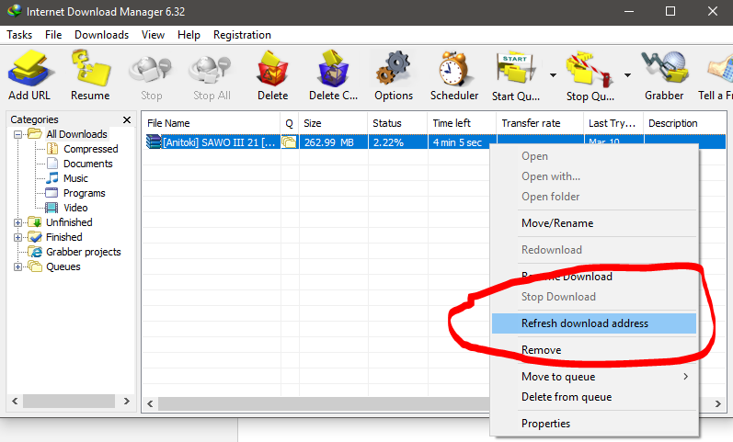Click the queue icon in the download row

pyautogui.click(x=290, y=142)
